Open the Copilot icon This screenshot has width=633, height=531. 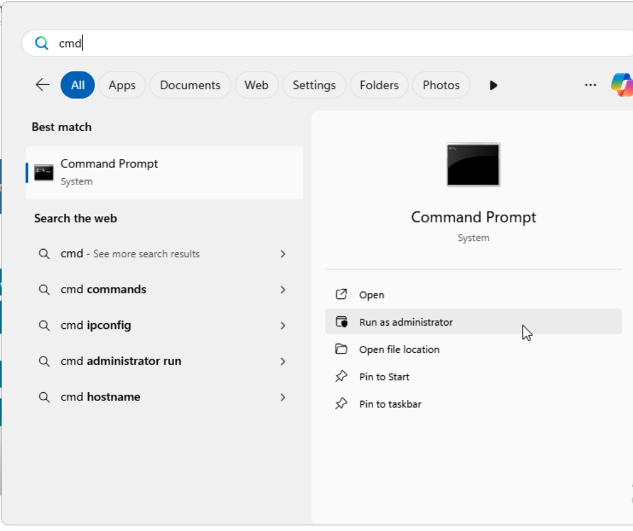click(621, 85)
